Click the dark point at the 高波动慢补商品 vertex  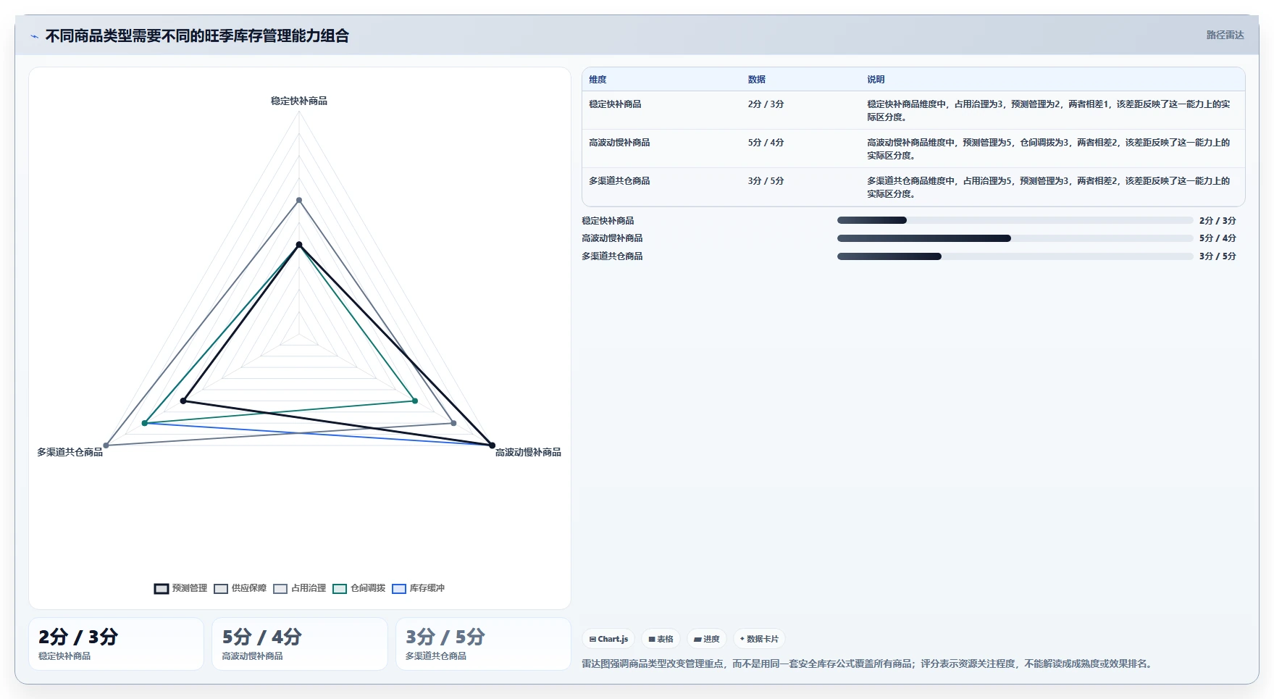[x=492, y=445]
